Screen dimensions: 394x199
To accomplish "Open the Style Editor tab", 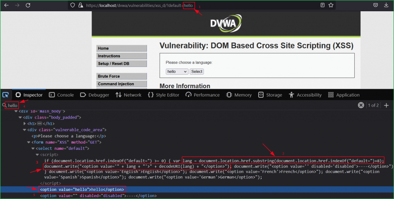I will (164, 95).
